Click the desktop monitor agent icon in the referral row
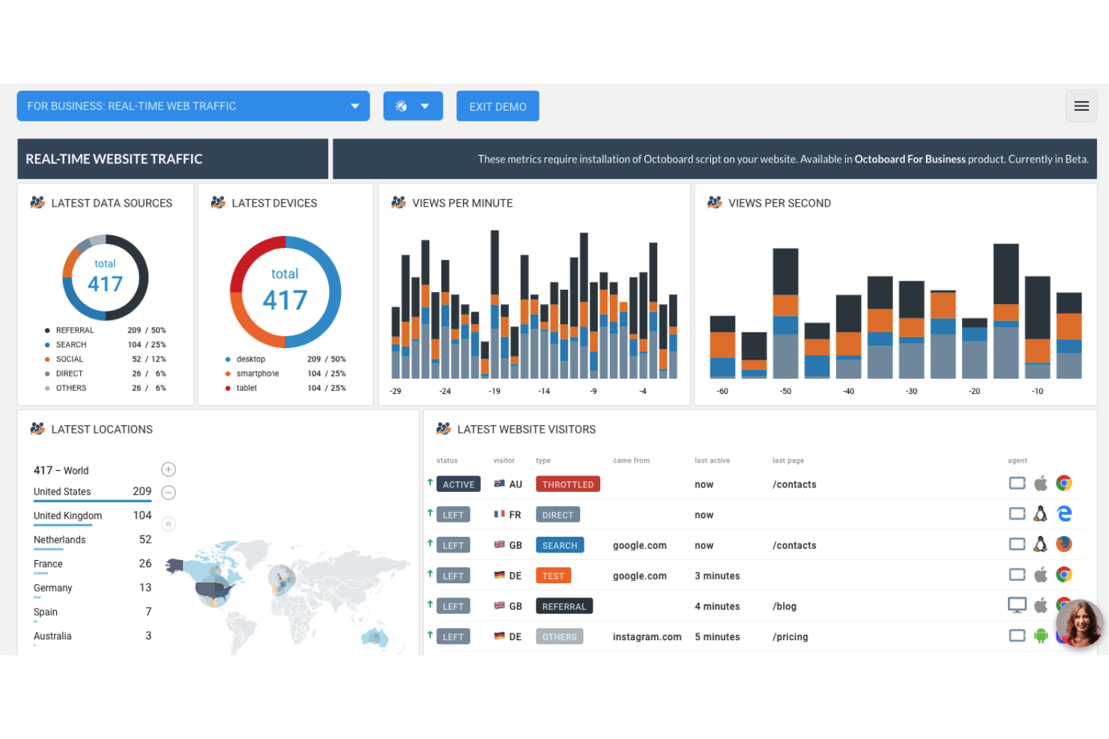This screenshot has height=739, width=1109. (x=1017, y=604)
